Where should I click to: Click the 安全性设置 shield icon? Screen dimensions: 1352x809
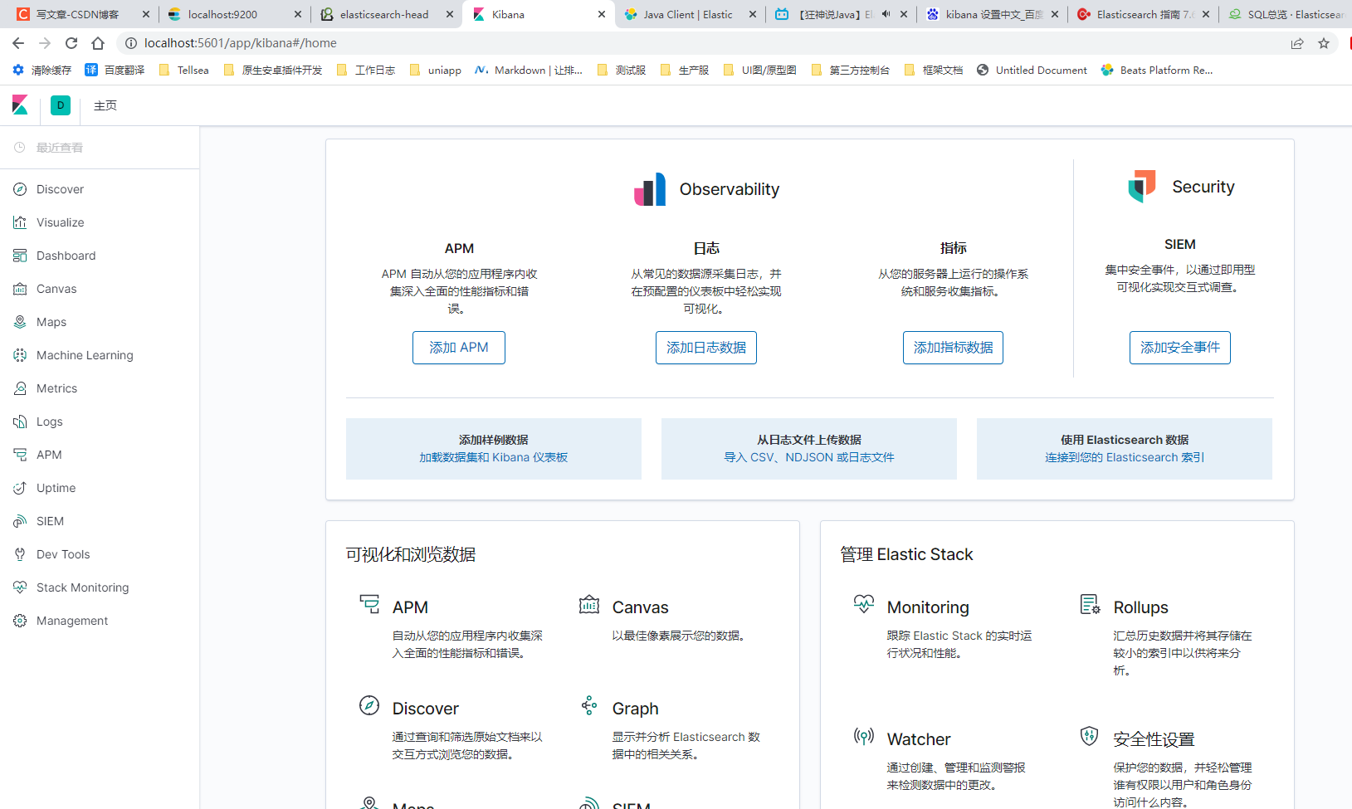[1090, 736]
